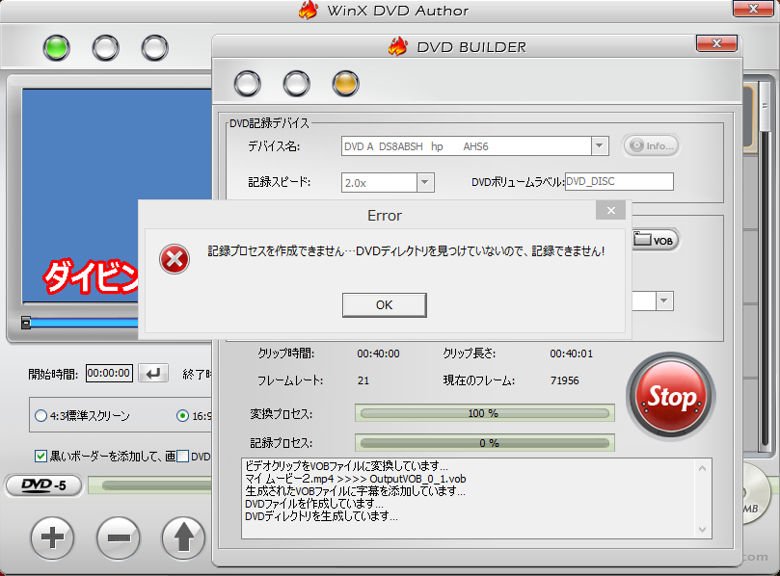Click the DVD_DISC volume label field

tap(619, 181)
